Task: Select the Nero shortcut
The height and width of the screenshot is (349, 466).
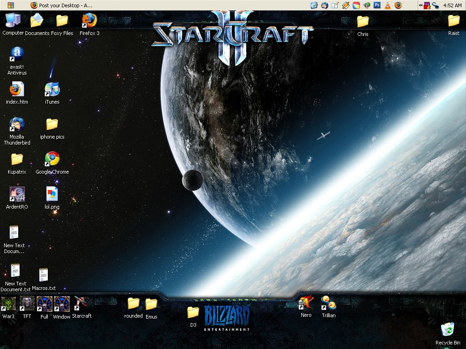Action: [x=306, y=307]
